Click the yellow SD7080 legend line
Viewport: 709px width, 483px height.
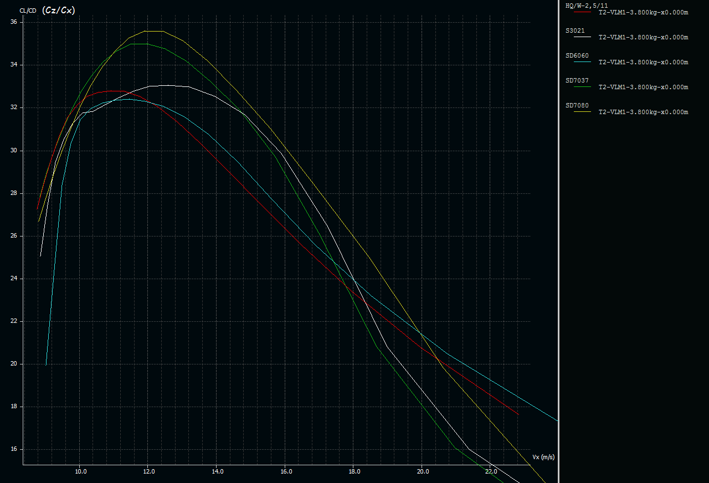click(x=583, y=112)
